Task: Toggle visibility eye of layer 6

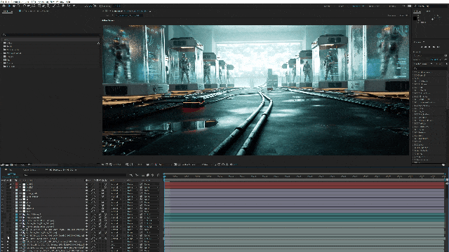Action: (2, 199)
